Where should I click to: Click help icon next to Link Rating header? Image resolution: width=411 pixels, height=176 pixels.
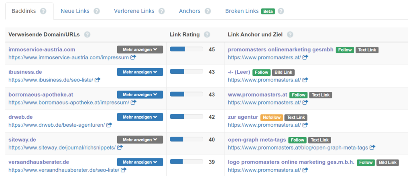pos(207,34)
